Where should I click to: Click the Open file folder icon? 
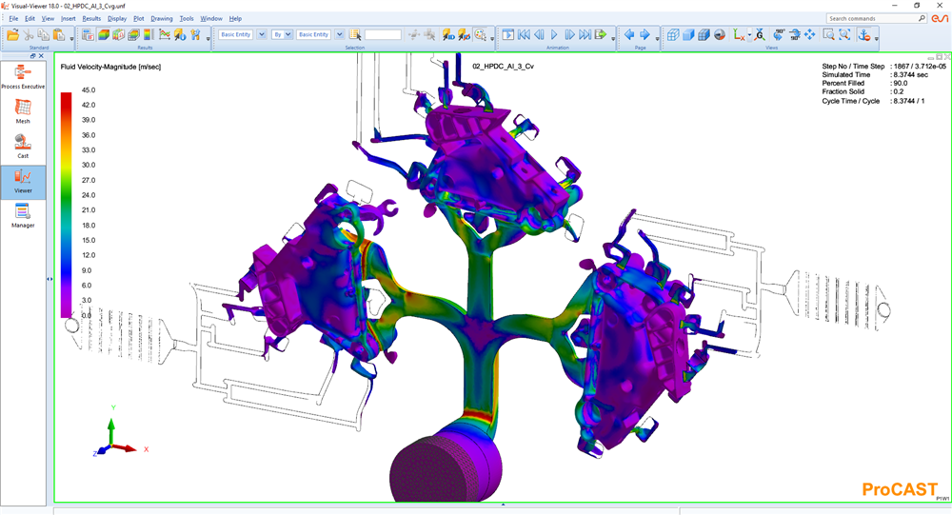[x=13, y=34]
